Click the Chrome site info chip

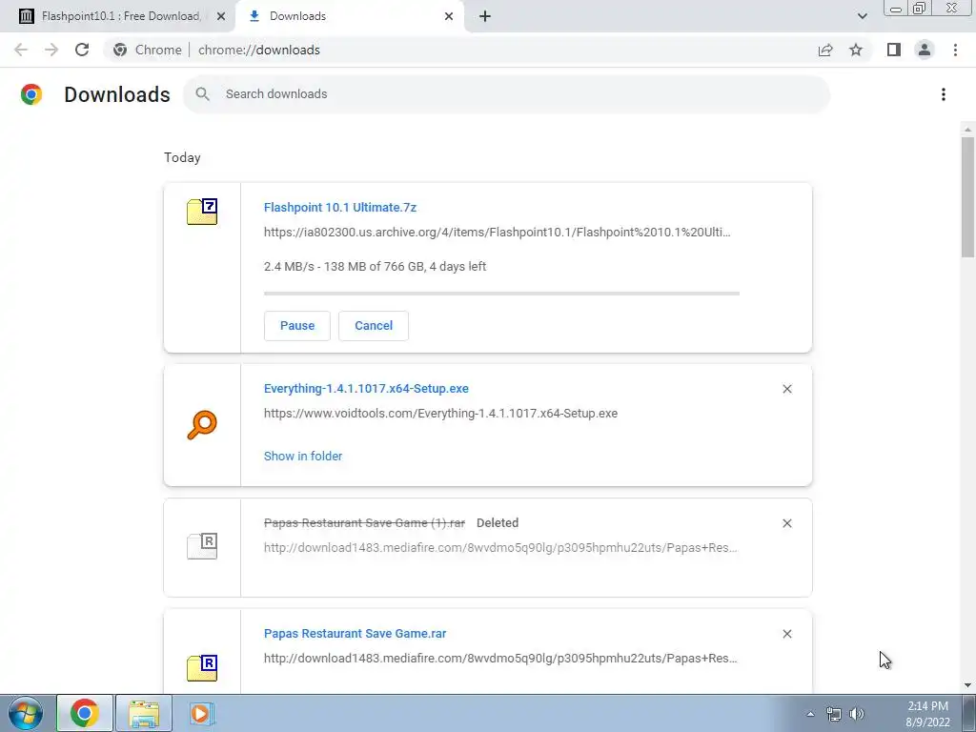pos(148,50)
